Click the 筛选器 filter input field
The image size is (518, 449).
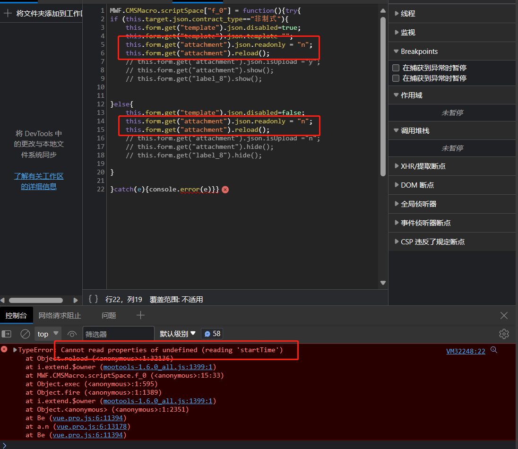[118, 334]
